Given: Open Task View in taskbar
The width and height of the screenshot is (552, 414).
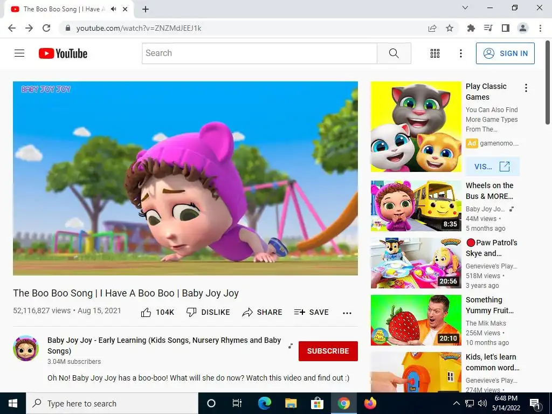Looking at the screenshot, I should 237,403.
